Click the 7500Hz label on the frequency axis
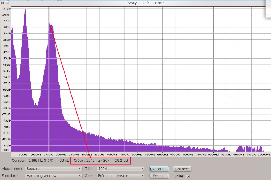Image resolution: width=271 pixels, height=180 pixels. pyautogui.click(x=201, y=154)
